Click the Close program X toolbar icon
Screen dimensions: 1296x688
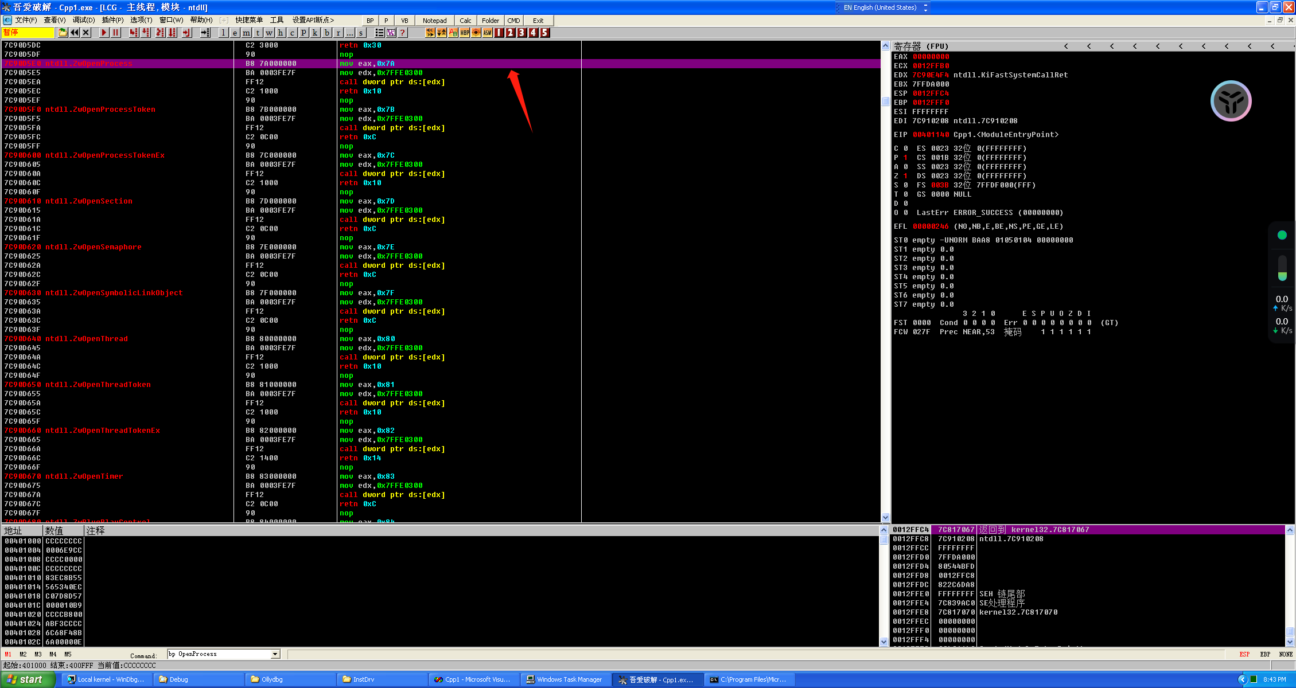coord(86,33)
